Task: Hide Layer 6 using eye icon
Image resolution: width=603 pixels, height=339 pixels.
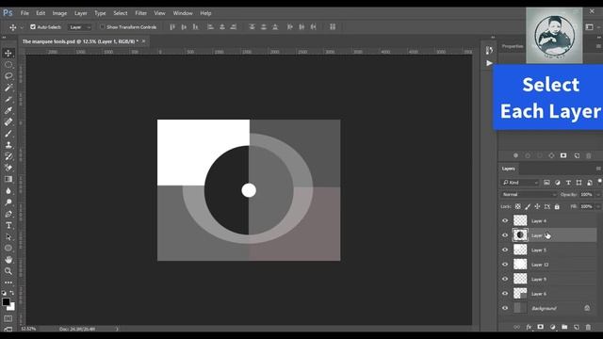Action: (x=505, y=294)
